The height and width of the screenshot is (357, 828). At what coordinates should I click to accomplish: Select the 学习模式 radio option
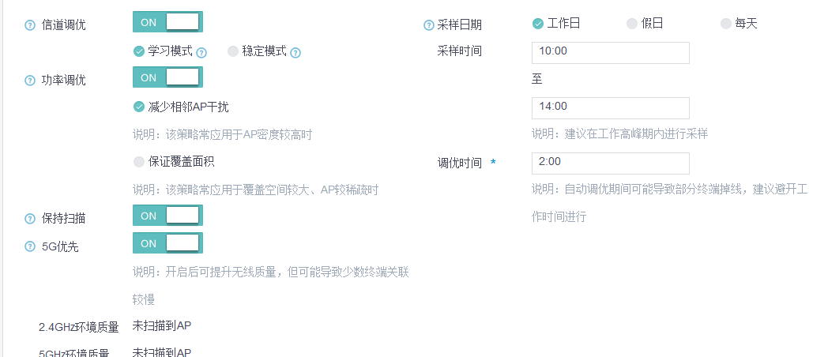[x=139, y=51]
